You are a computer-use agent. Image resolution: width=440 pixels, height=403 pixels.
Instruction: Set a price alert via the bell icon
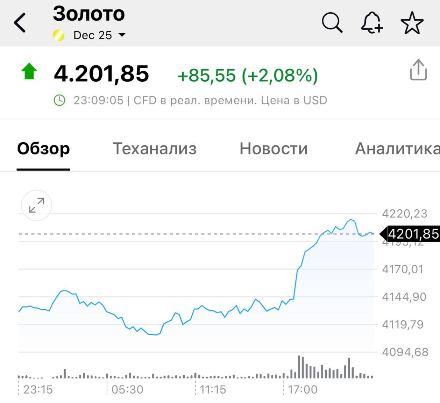pyautogui.click(x=372, y=23)
